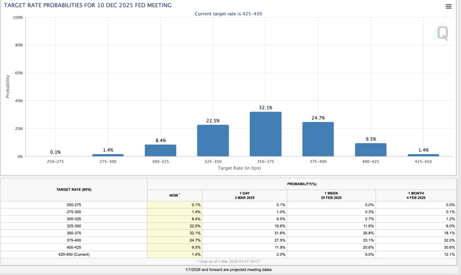Viewport: 461px width, 275px height.
Task: Click the 1 WEEK 25 FEB 2025 header
Action: click(x=331, y=195)
